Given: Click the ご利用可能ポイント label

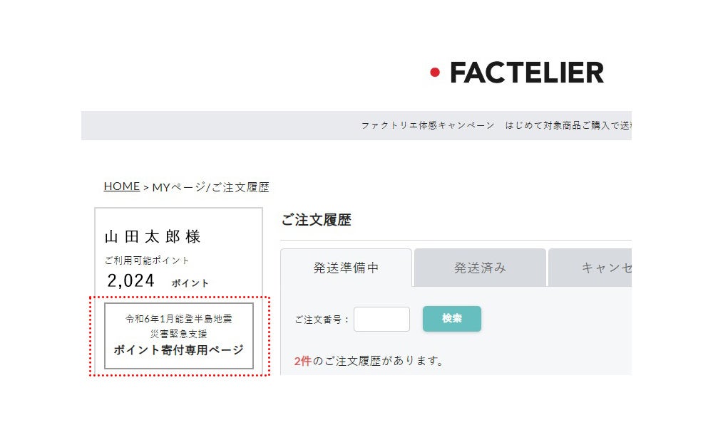Looking at the screenshot, I should (147, 260).
